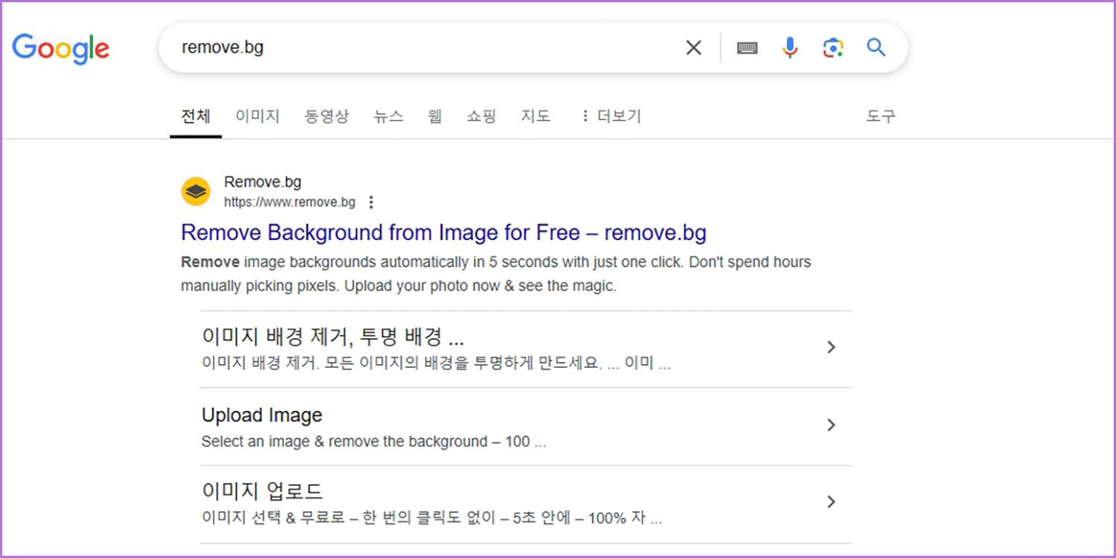This screenshot has height=558, width=1116.
Task: Click chevron on 이미지 업로드 row
Action: click(x=832, y=502)
